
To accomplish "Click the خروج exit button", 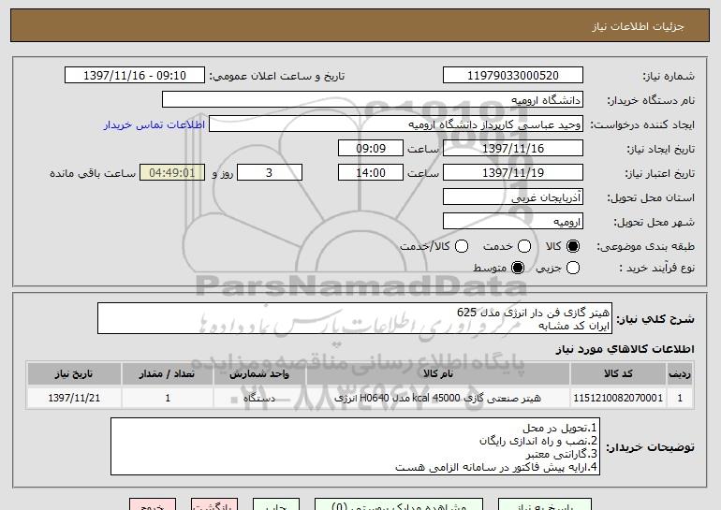I will click(153, 504).
